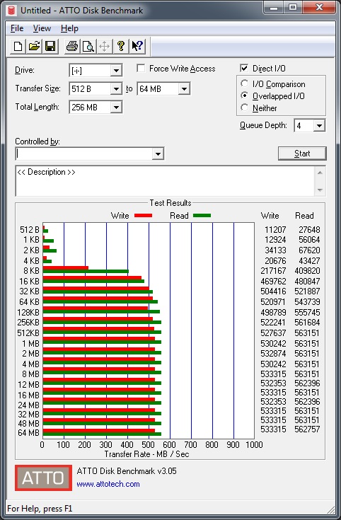Print the results using printer icon
341x520 pixels.
(x=71, y=46)
